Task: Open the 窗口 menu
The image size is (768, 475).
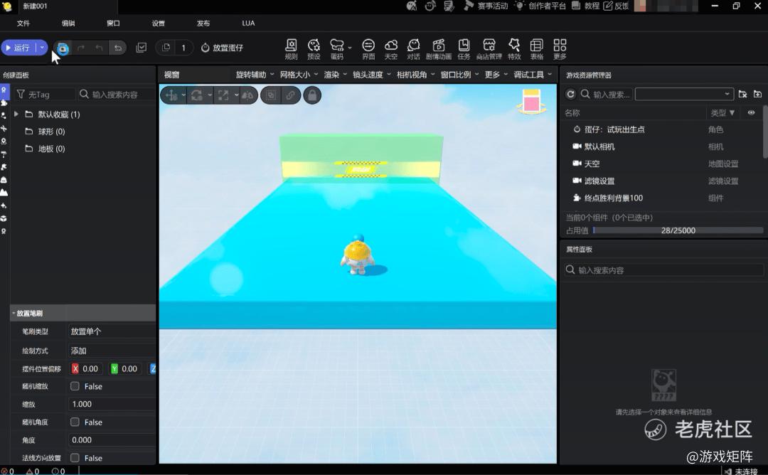Action: [x=113, y=23]
